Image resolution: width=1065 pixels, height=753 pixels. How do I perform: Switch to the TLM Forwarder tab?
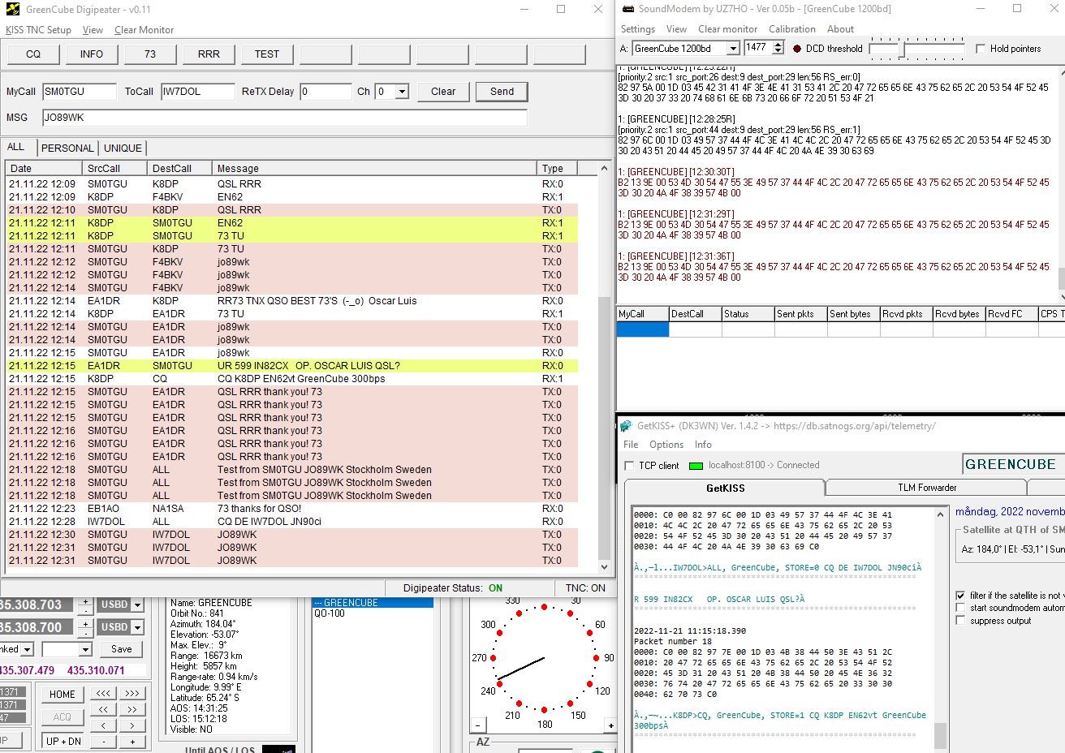(924, 488)
